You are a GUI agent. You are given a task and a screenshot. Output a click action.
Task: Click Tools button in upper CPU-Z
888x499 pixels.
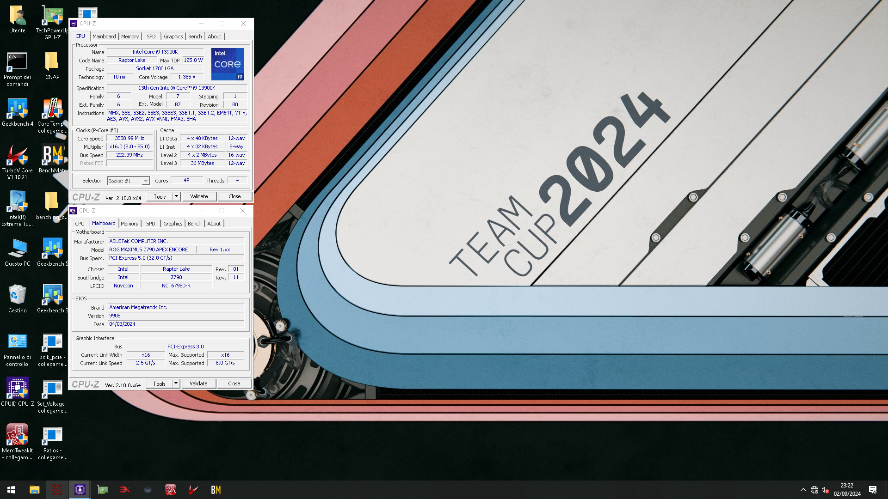[x=160, y=196]
